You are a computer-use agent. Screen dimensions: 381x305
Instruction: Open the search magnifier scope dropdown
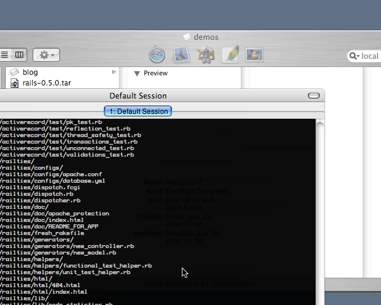coord(354,56)
